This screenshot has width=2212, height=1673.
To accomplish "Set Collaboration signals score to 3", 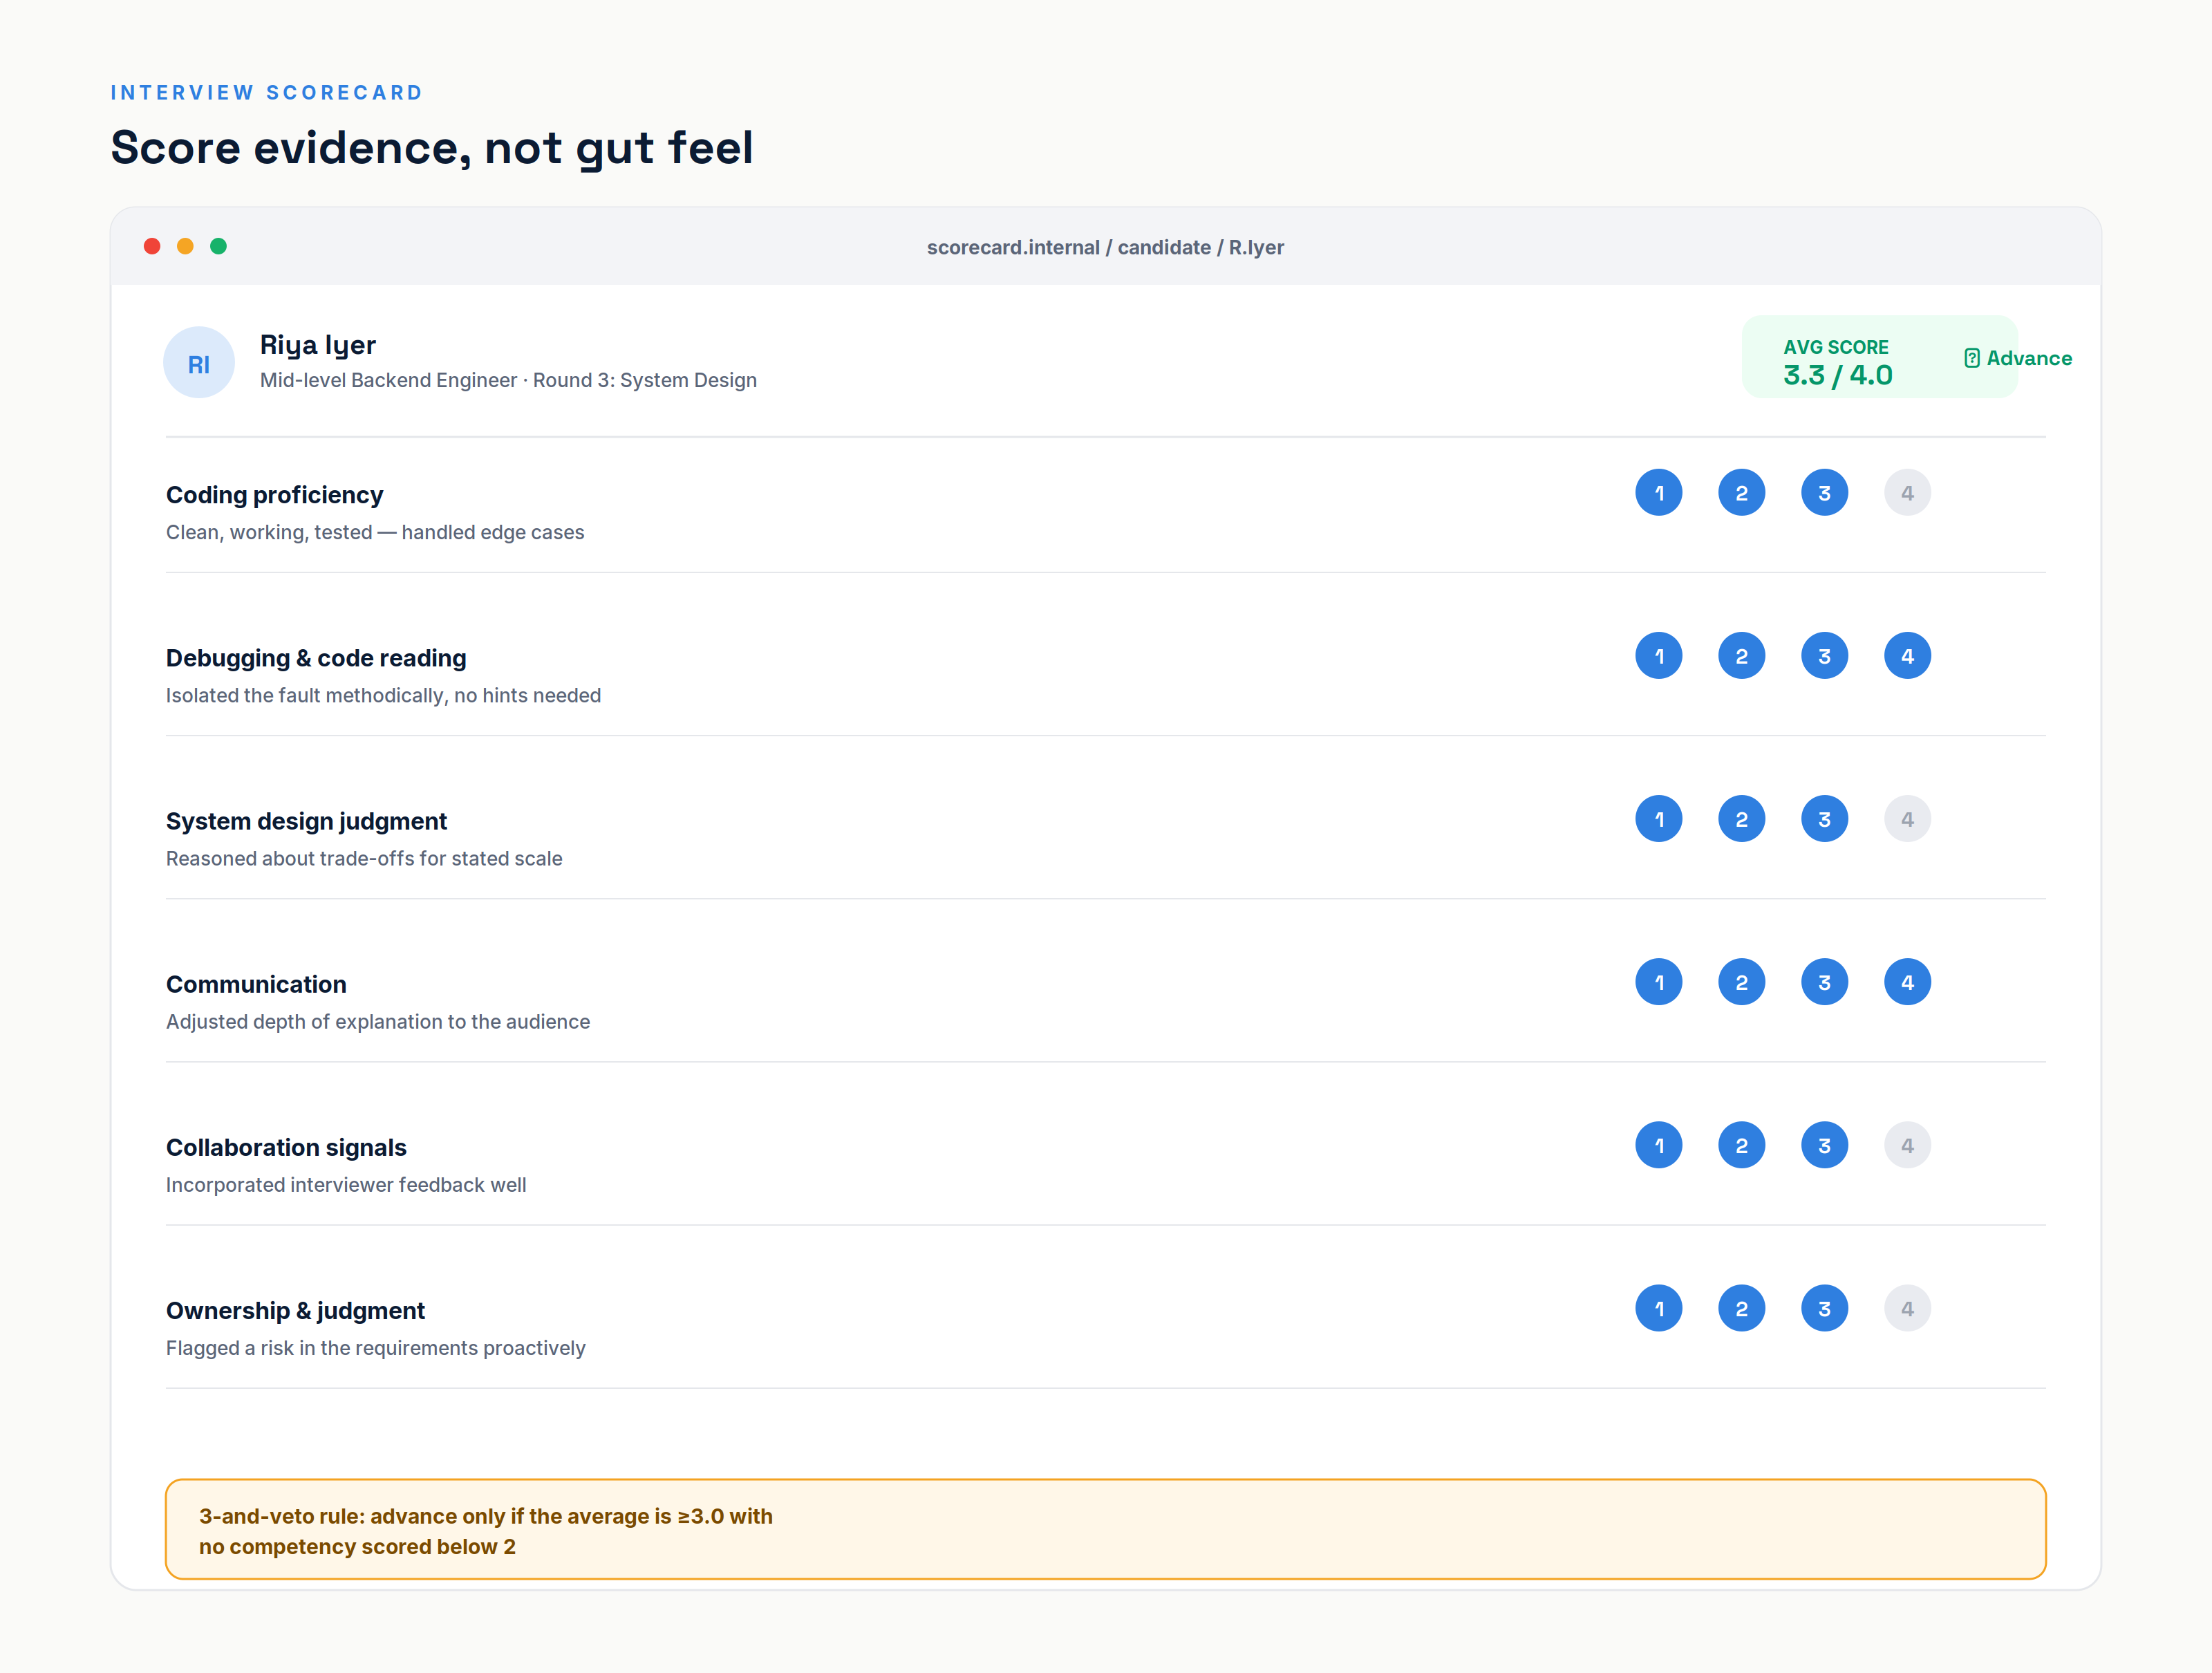I will click(1824, 1145).
